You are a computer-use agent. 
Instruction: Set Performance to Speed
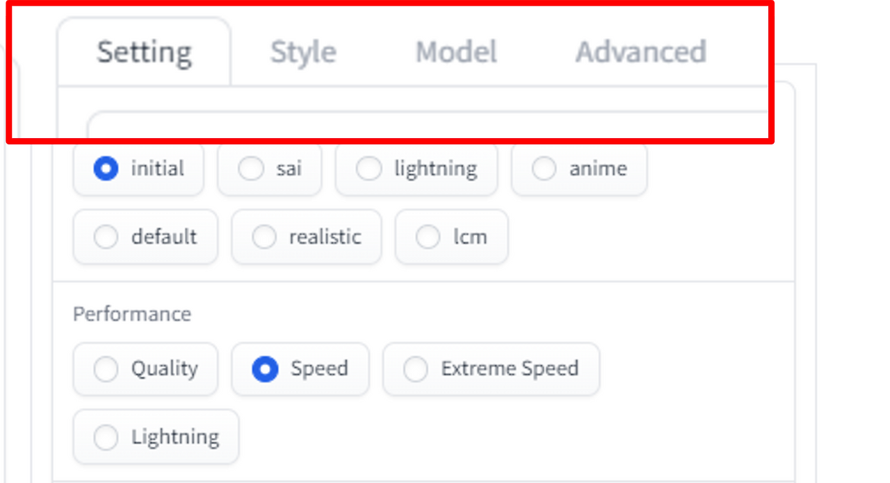[x=300, y=368]
